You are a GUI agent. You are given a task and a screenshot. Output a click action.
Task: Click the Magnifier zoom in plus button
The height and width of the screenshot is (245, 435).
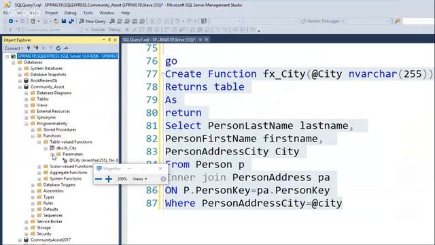pos(109,179)
